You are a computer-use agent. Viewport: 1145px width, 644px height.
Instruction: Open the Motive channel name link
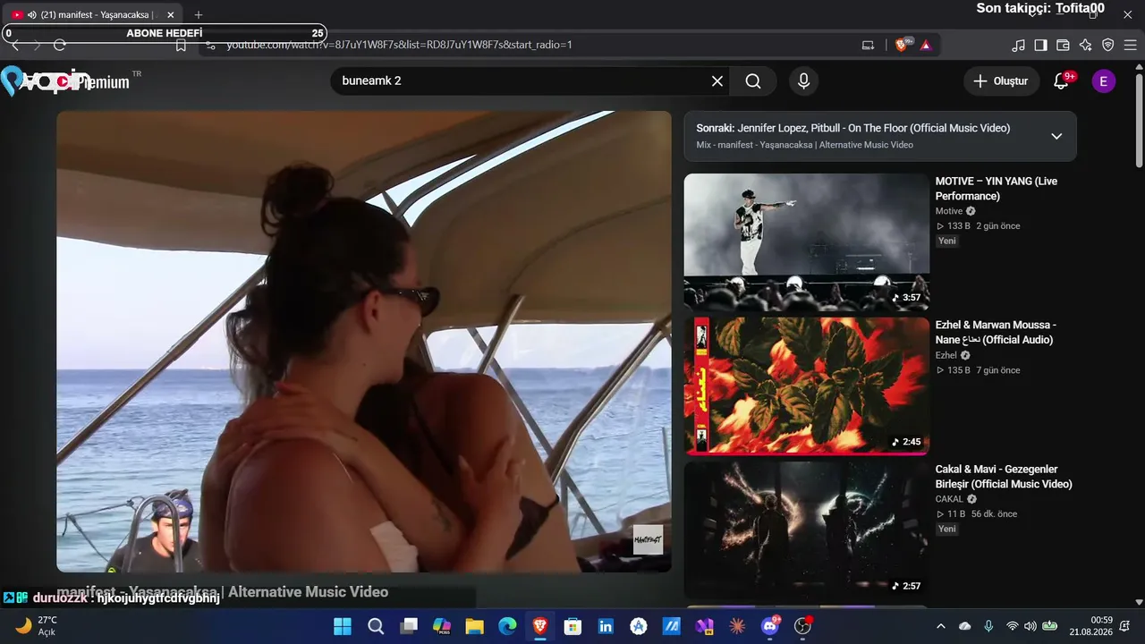click(x=949, y=211)
